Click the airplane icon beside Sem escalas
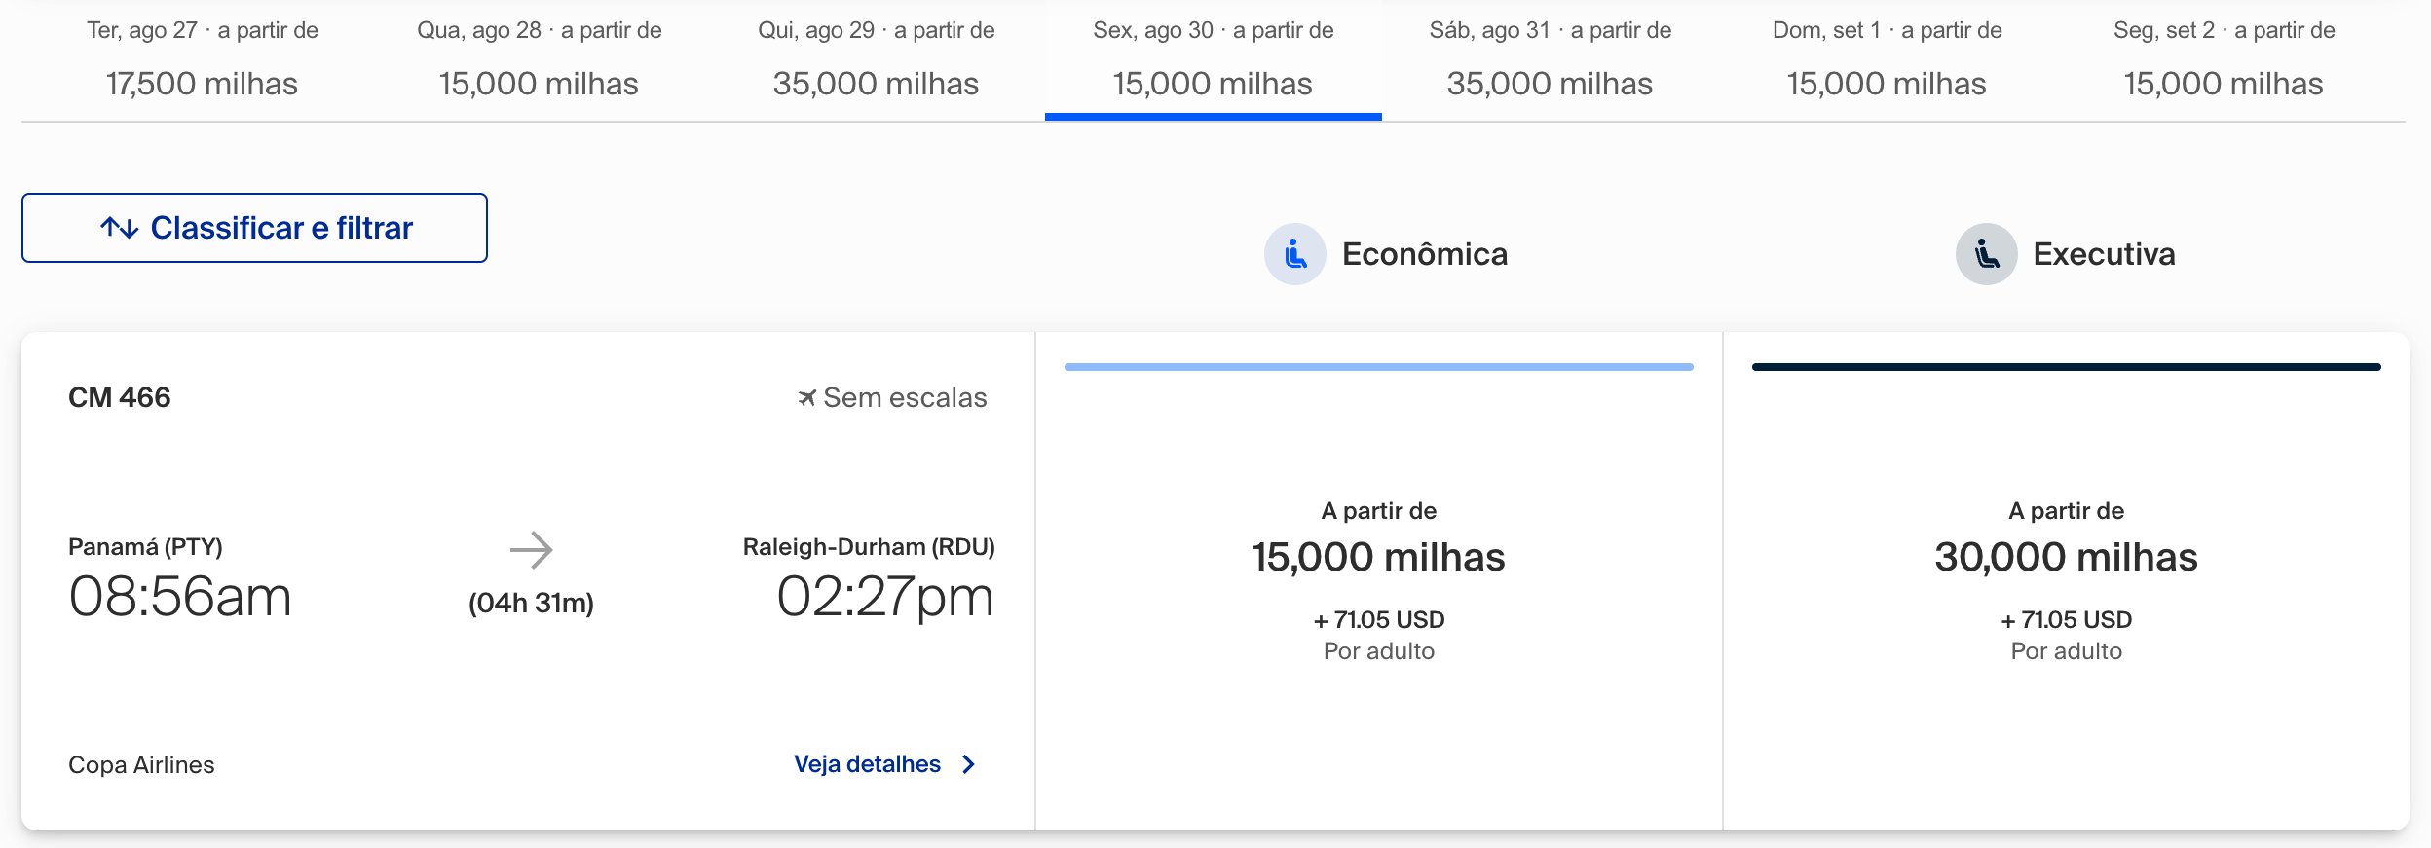This screenshot has width=2431, height=848. [806, 397]
